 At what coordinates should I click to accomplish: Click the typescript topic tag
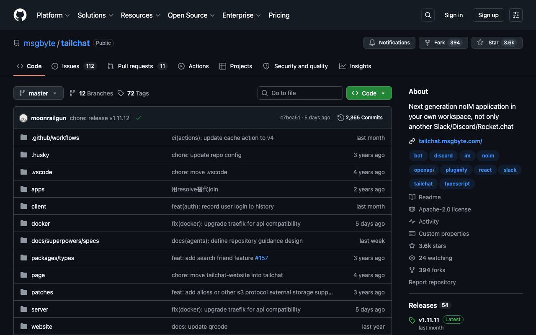coord(457,184)
